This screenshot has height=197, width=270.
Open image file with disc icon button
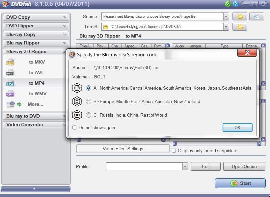256,17
